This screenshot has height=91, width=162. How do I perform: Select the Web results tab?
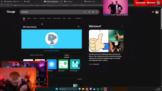(x=64, y=18)
